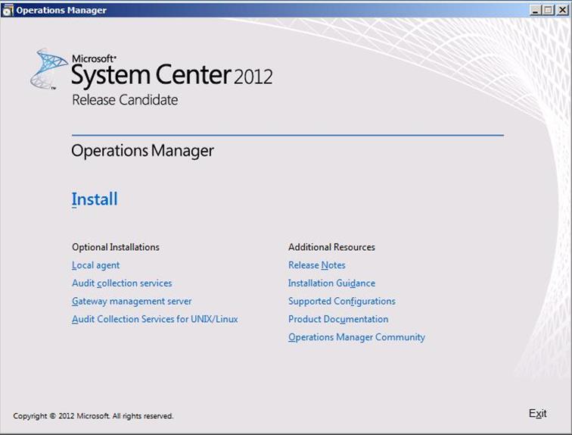
Task: Click the System Center logo graphic
Action: pyautogui.click(x=48, y=69)
